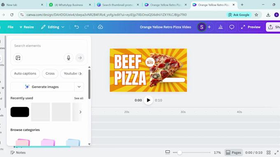Select the design title Orange Yellow Retro Pizza Video
280x157 pixels.
[x=166, y=27]
